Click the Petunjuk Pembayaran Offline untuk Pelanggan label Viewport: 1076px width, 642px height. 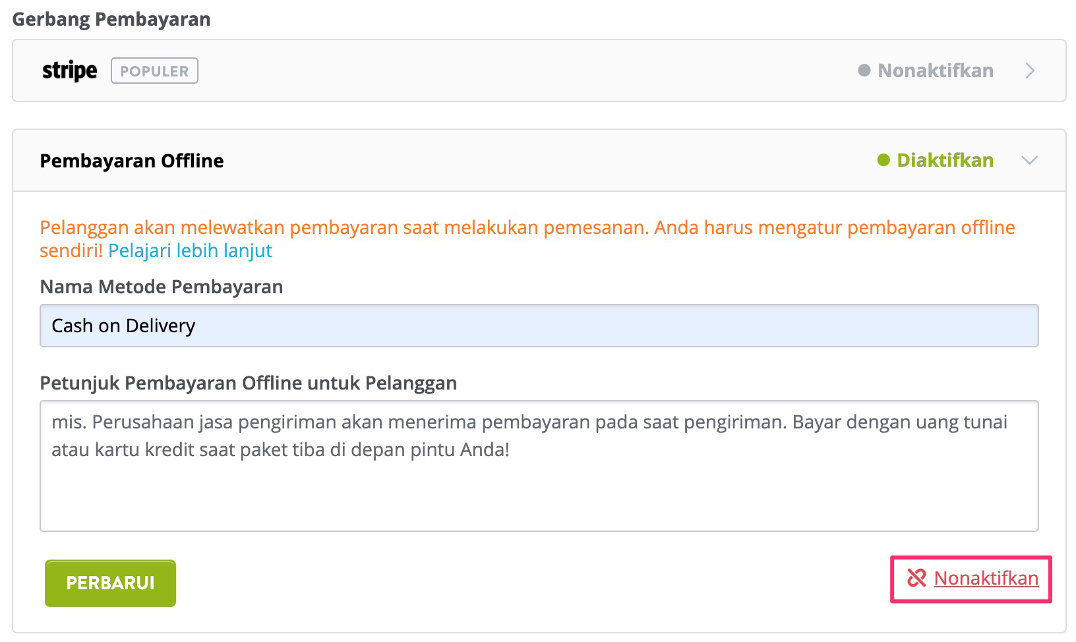point(249,383)
